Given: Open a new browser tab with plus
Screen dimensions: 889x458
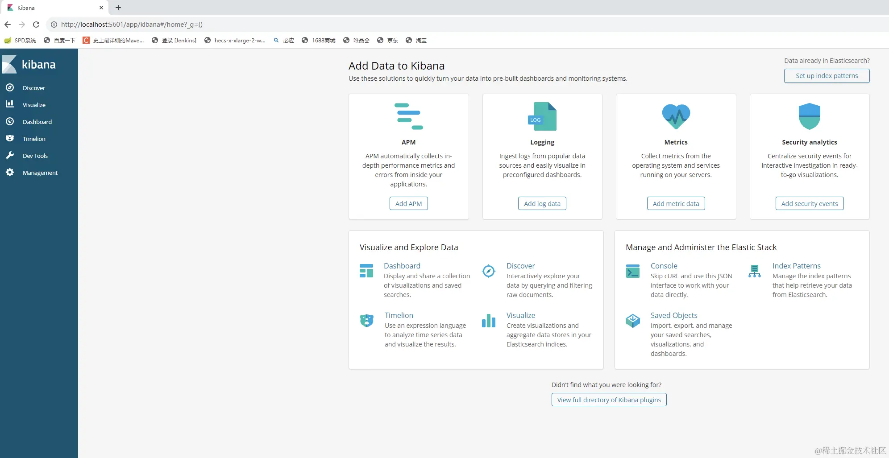Looking at the screenshot, I should tap(118, 8).
